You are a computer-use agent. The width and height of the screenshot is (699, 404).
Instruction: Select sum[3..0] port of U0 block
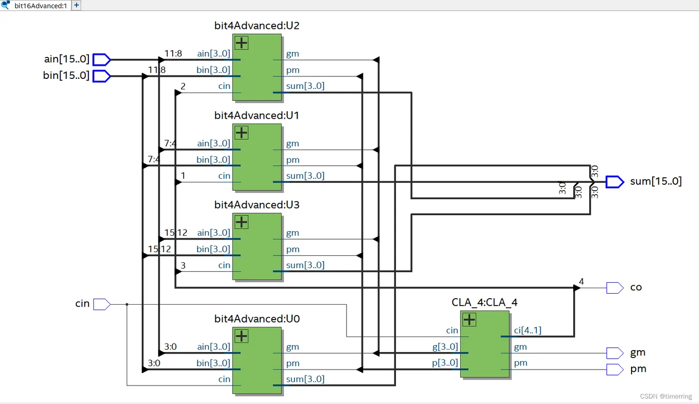click(x=305, y=379)
